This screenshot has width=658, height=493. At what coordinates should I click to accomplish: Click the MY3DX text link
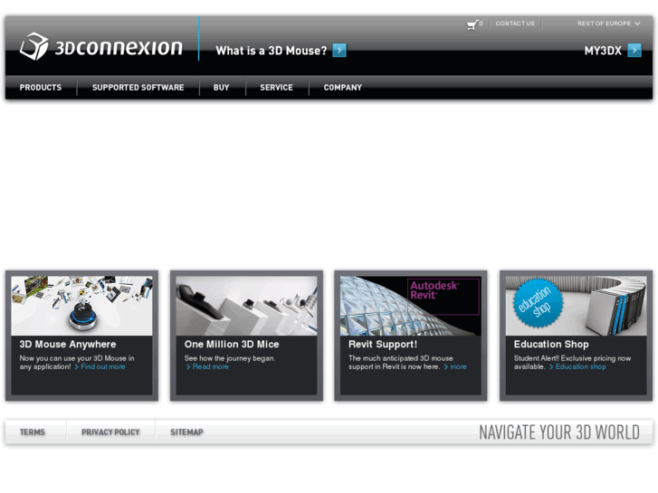pos(603,51)
